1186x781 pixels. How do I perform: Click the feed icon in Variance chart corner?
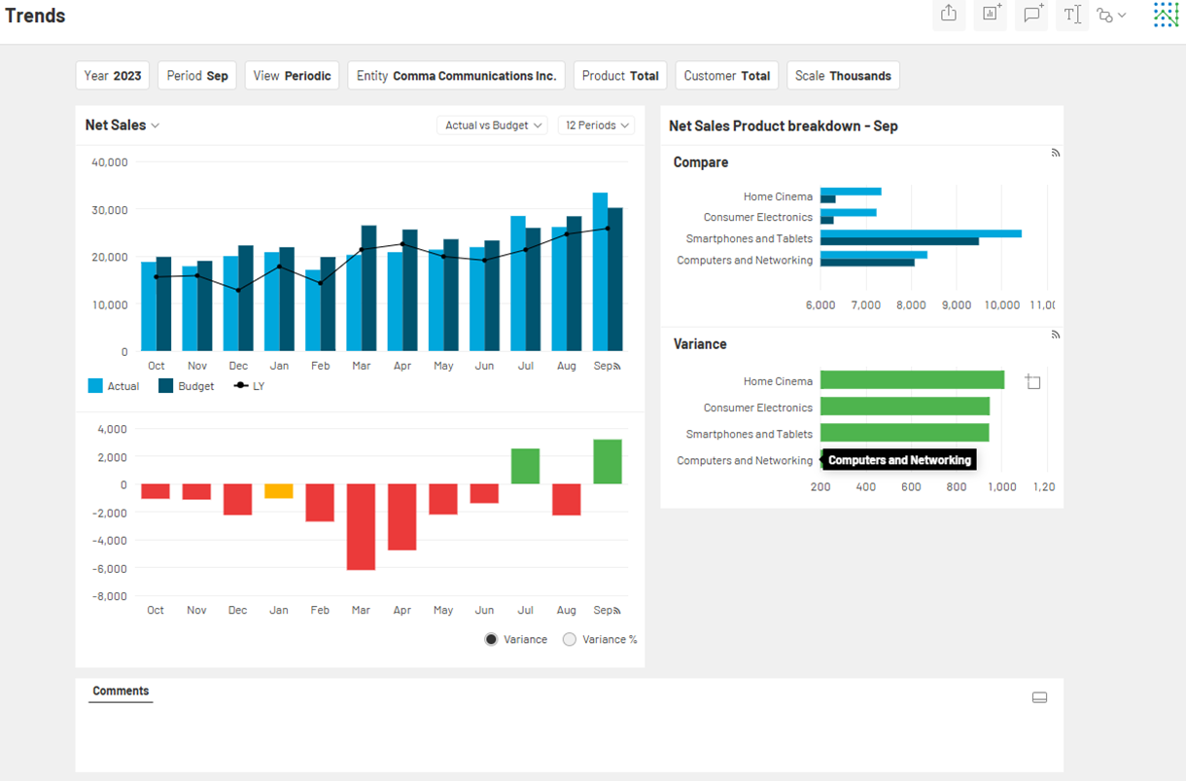1055,335
